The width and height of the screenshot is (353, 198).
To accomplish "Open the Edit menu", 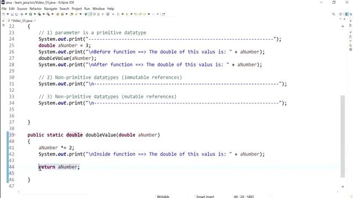I will coord(12,9).
